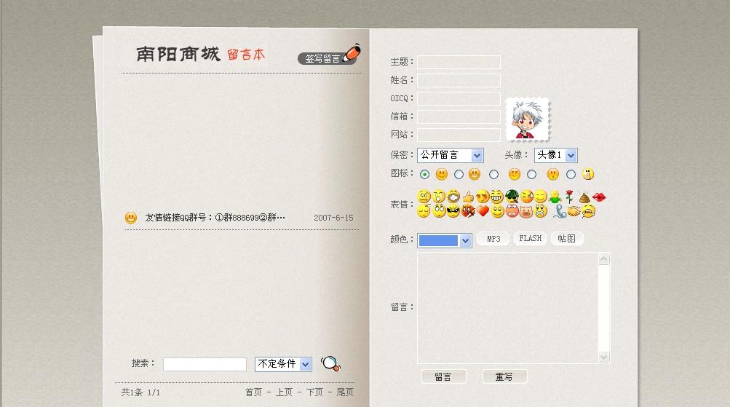Open the 不定条件 search condition dropdown
Viewport: 730px width, 407px height.
pos(283,364)
